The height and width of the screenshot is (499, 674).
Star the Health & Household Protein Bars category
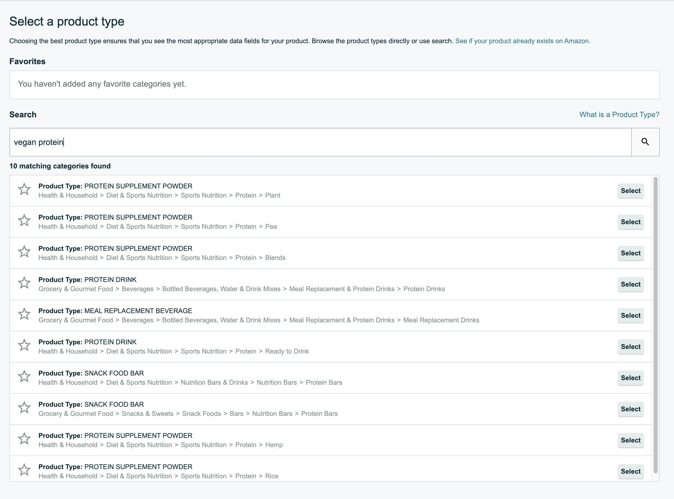pyautogui.click(x=24, y=376)
